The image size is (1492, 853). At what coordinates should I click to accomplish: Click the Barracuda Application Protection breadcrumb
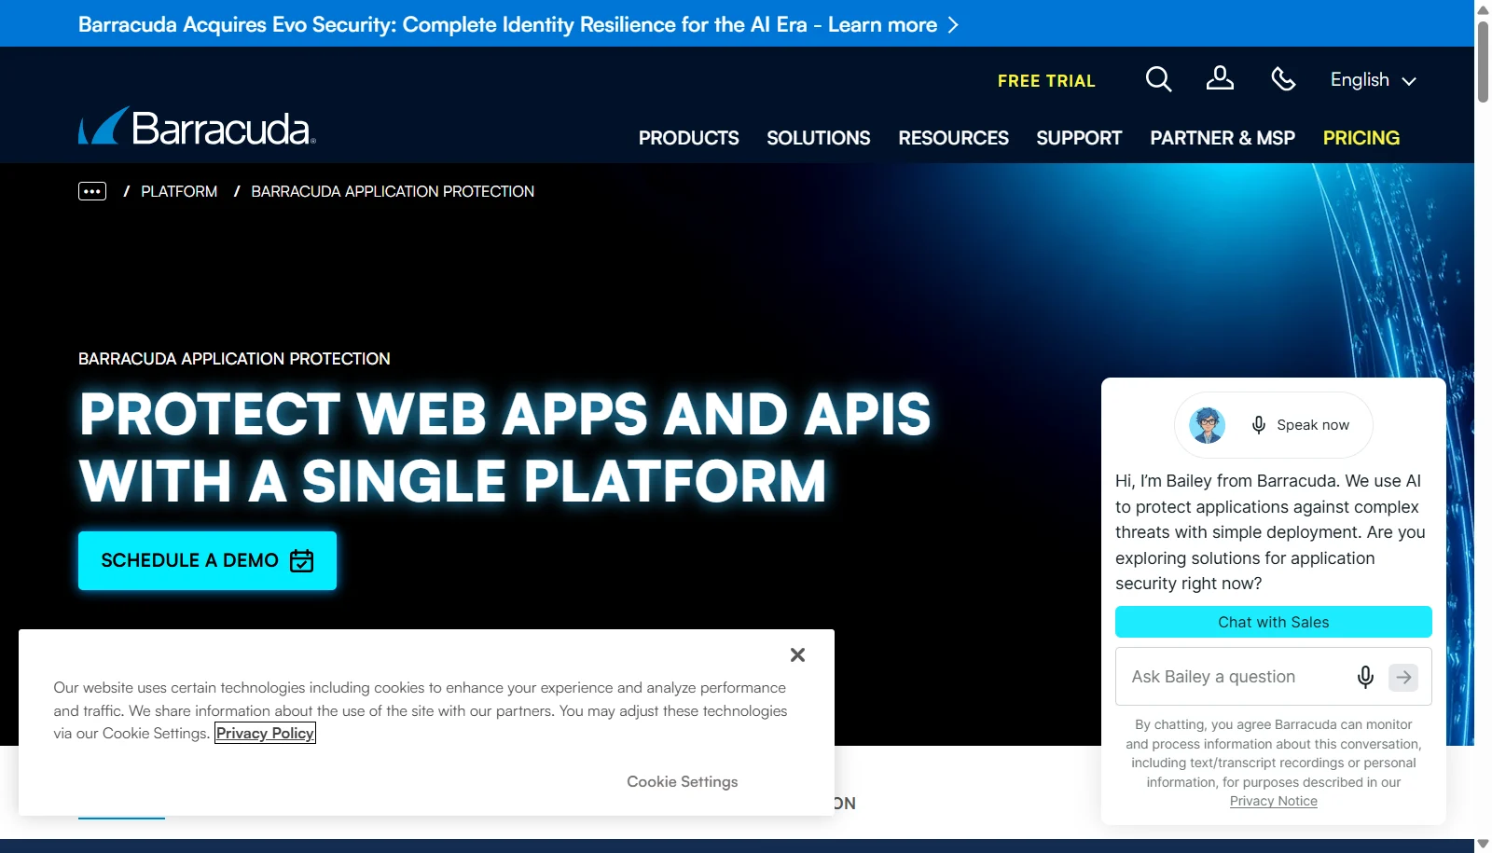coord(393,191)
